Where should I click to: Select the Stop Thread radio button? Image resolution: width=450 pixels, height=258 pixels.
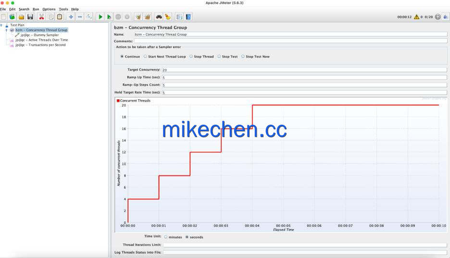click(x=191, y=57)
